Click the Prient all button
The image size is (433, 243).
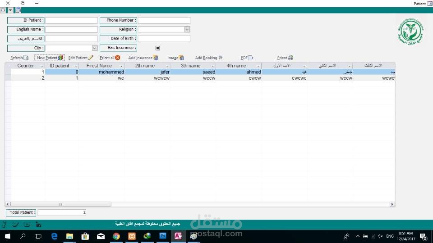click(x=110, y=58)
